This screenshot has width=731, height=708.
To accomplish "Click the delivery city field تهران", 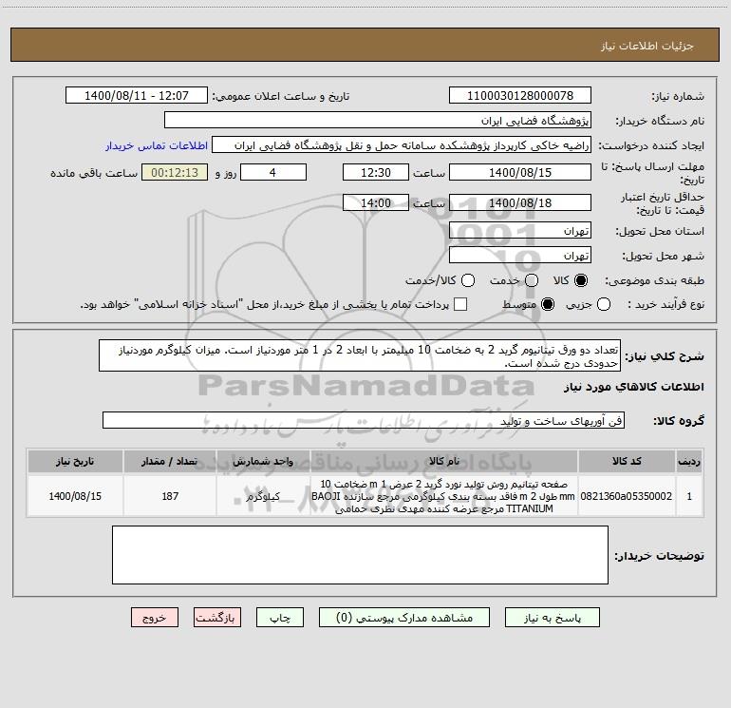I will tap(520, 256).
